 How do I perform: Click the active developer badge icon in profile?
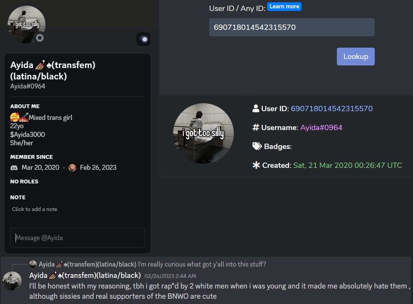(143, 39)
